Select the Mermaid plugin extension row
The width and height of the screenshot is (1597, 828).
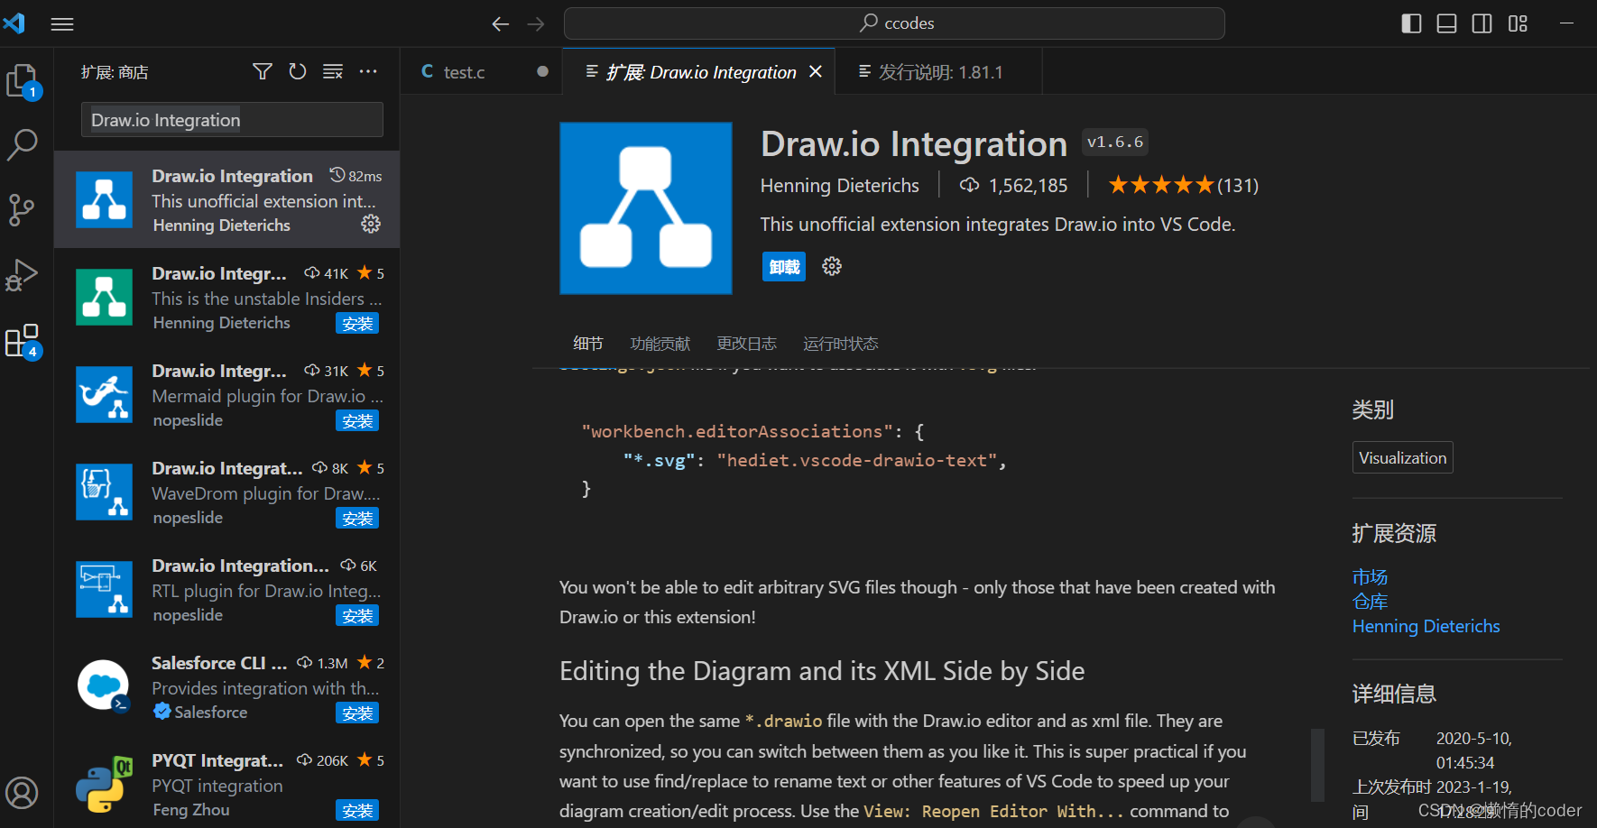[x=226, y=394]
